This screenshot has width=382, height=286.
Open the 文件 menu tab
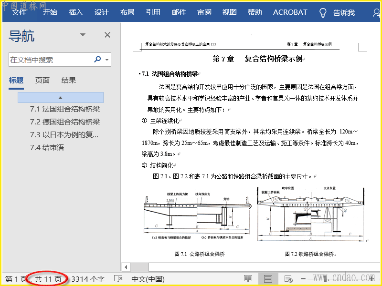pyautogui.click(x=19, y=12)
